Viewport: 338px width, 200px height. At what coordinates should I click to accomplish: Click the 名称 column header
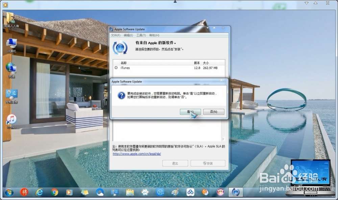tap(123, 63)
